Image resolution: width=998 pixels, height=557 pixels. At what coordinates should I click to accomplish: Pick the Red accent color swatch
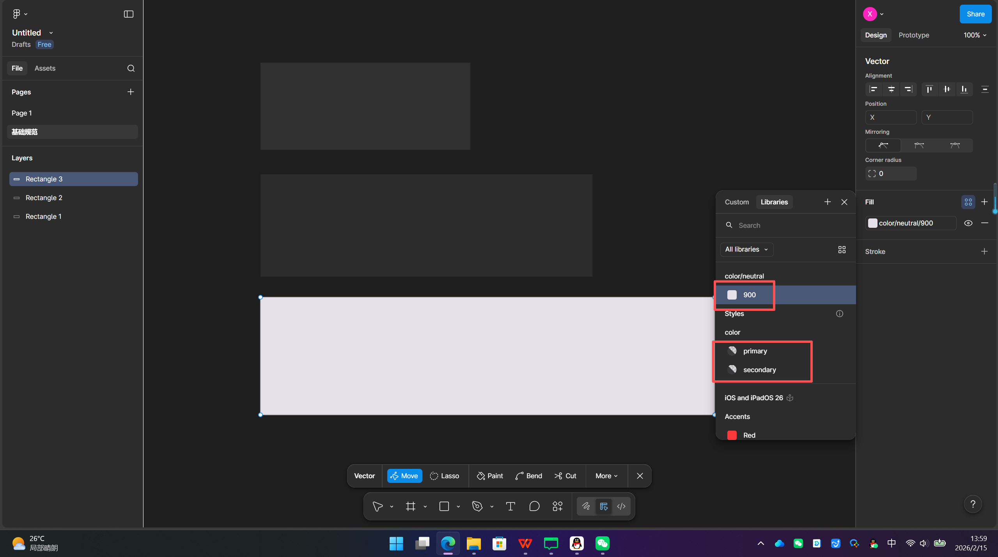pos(732,435)
